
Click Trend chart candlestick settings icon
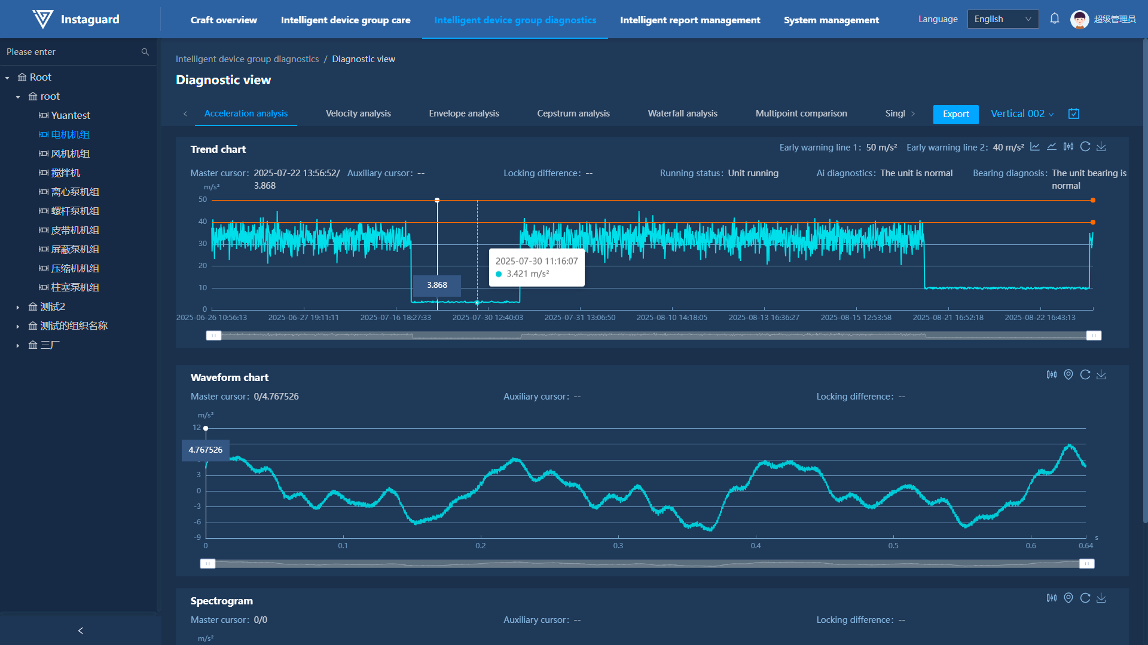point(1068,147)
